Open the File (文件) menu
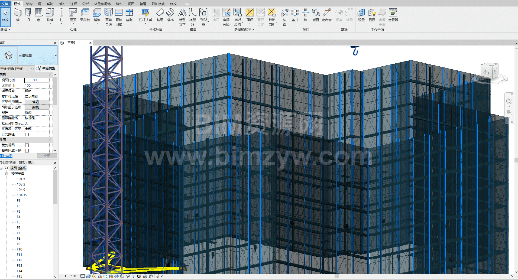 pos(5,4)
